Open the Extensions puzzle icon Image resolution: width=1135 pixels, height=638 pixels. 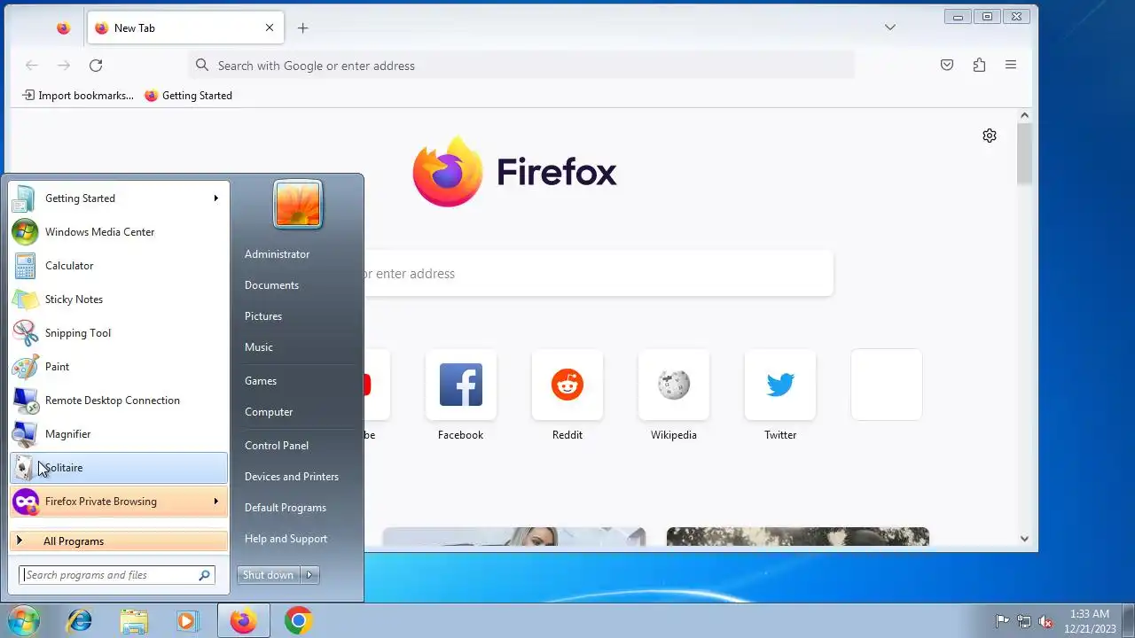tap(979, 66)
